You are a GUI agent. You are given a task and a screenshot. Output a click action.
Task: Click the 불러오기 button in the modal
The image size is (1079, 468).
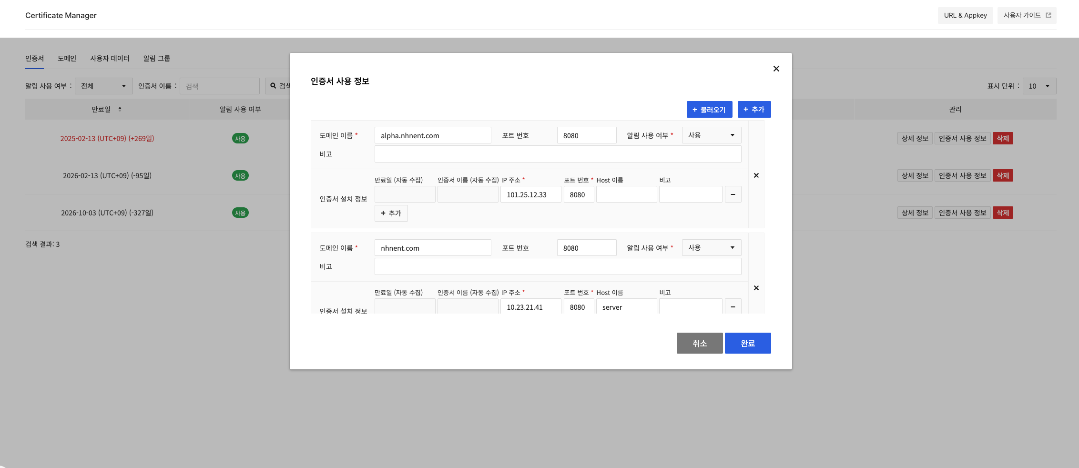coord(709,109)
